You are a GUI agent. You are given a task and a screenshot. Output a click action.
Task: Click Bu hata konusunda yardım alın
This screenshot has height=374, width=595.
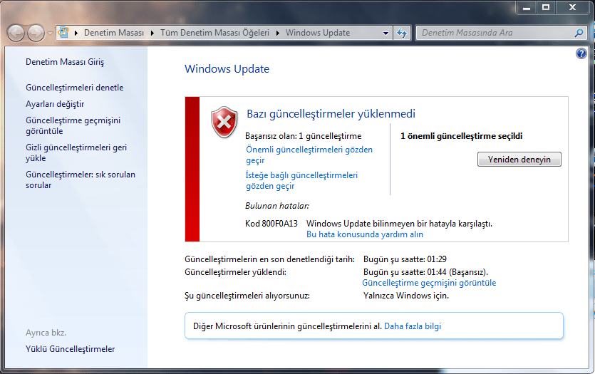(x=365, y=234)
